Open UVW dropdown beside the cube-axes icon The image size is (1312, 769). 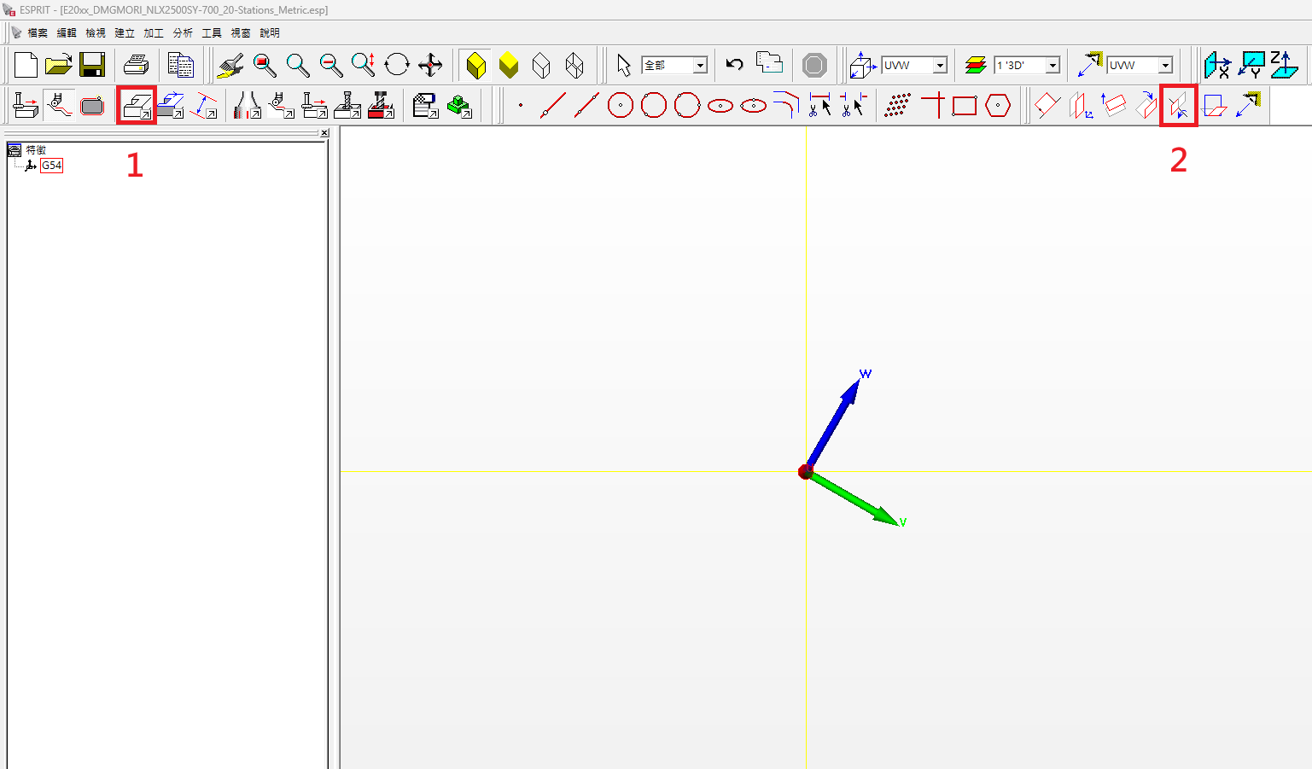[940, 66]
